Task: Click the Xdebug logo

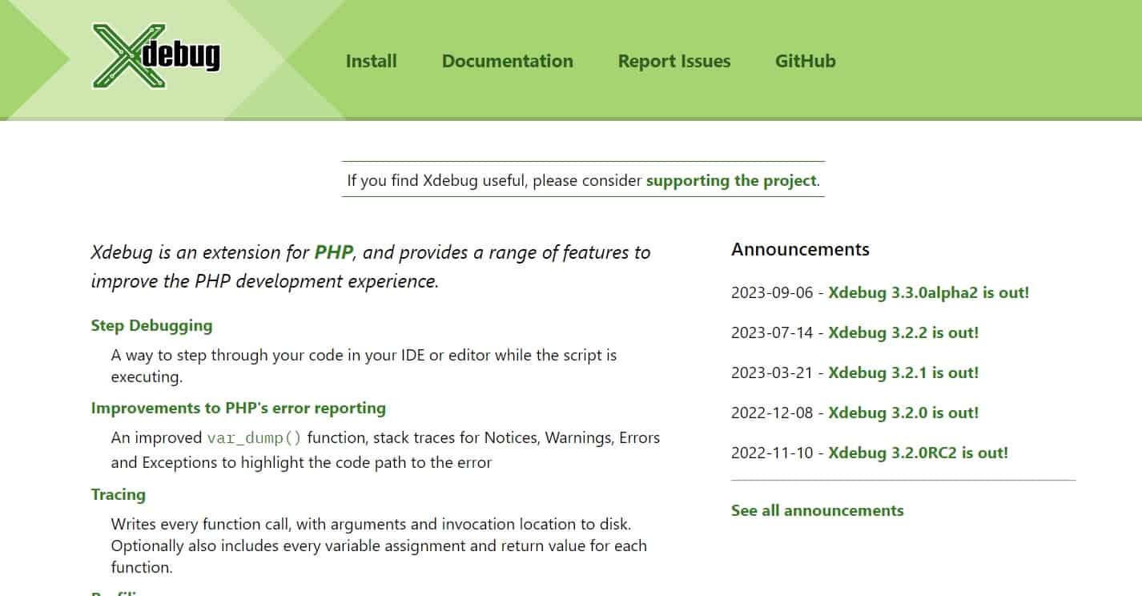Action: click(155, 56)
